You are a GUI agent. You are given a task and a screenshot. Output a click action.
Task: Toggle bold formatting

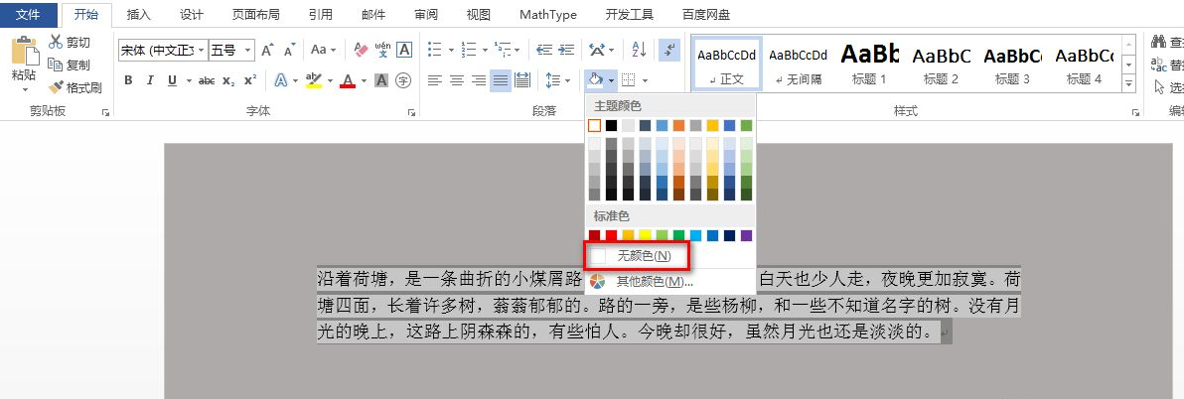tap(127, 80)
